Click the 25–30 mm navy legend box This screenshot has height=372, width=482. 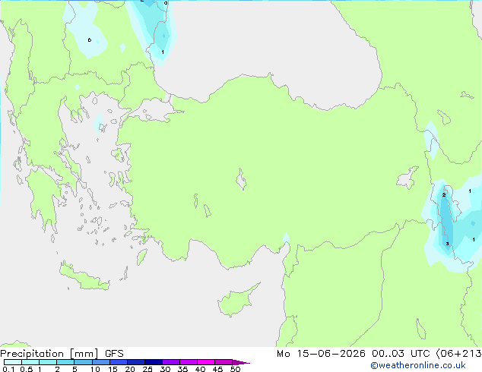(153, 362)
